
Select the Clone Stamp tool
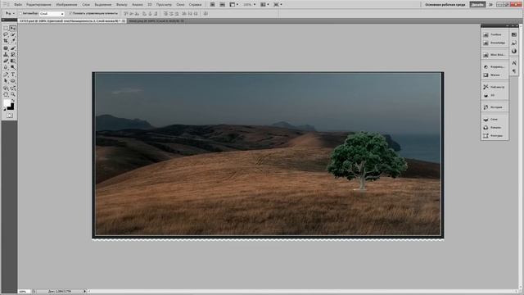tap(6, 55)
